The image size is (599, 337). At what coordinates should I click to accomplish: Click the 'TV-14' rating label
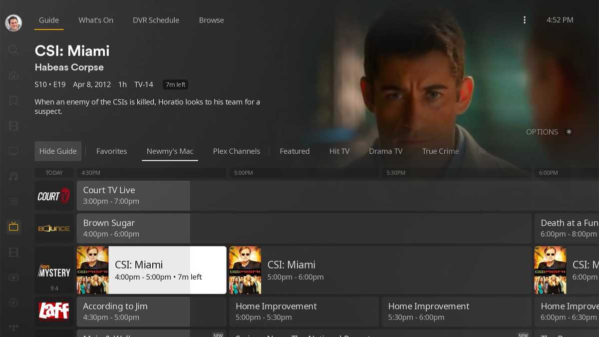[144, 84]
